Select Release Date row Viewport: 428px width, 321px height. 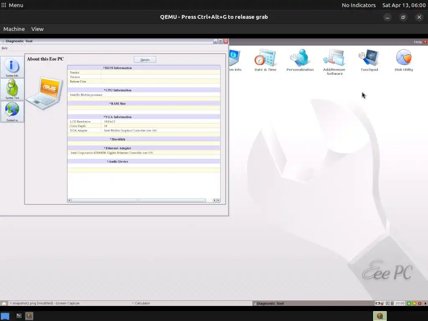(x=144, y=82)
